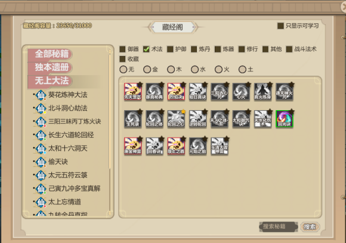The height and width of the screenshot is (243, 346).
Task: Select the 金 element radio button
Action: [x=147, y=70]
